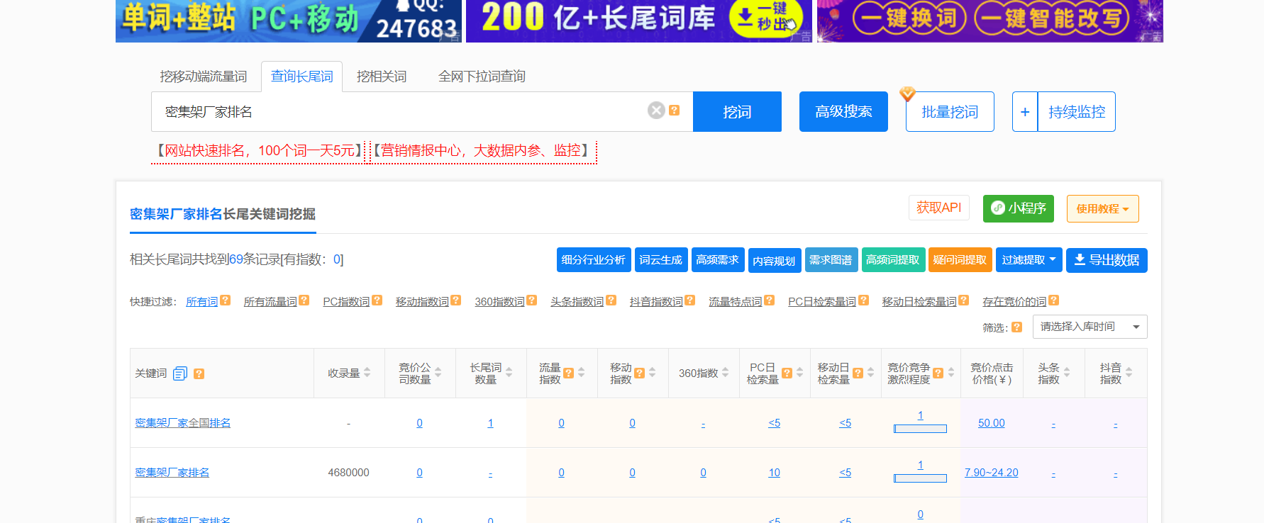Click the 持续监控 button
This screenshot has width=1264, height=523.
click(x=1076, y=111)
